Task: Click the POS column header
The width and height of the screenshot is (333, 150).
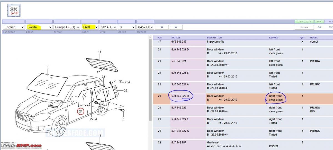Action: [160, 38]
